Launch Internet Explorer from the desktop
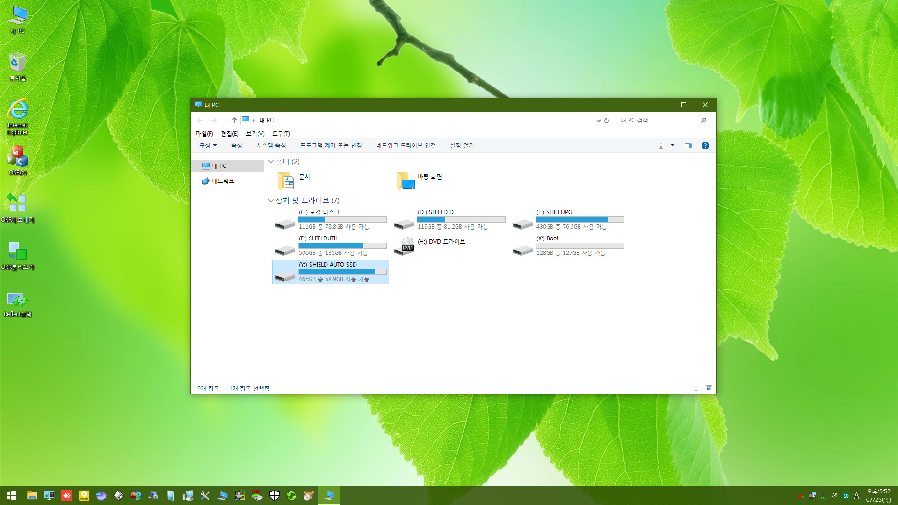The width and height of the screenshot is (898, 505). point(18,117)
